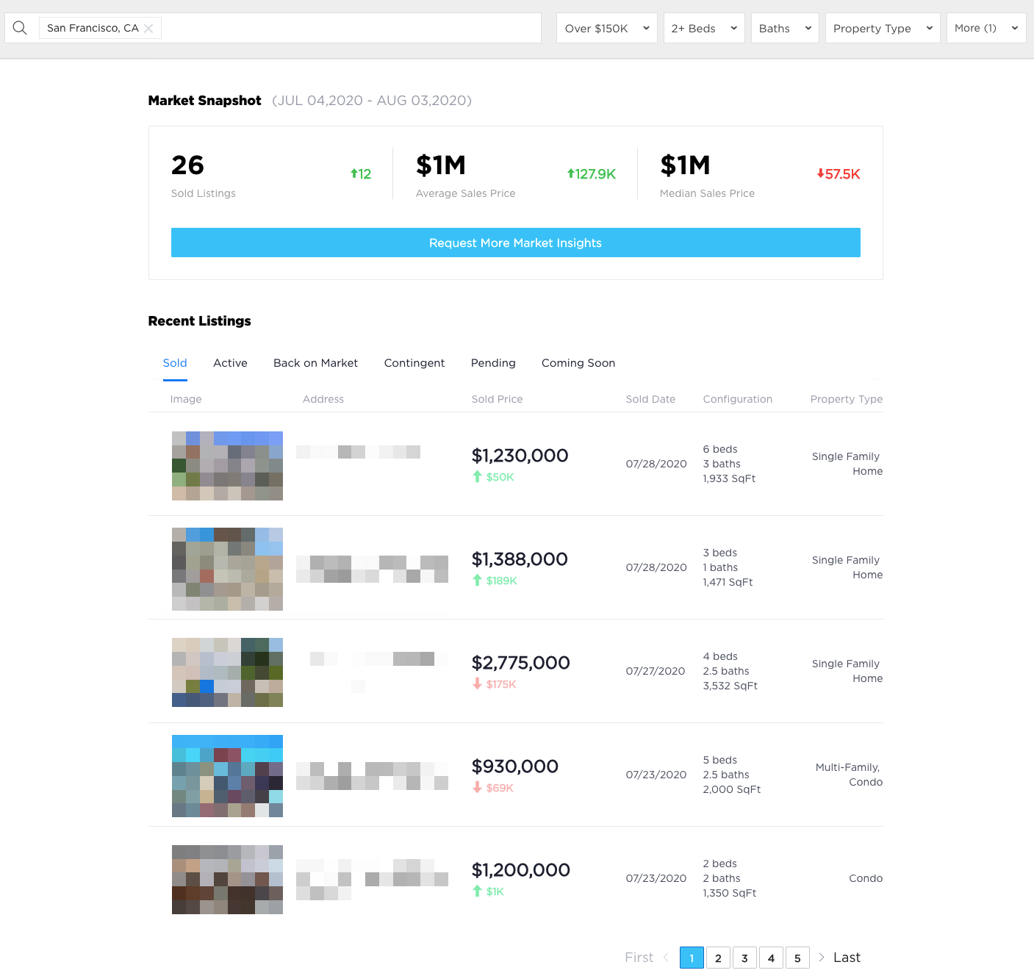Go to page 1 of listings

692,958
